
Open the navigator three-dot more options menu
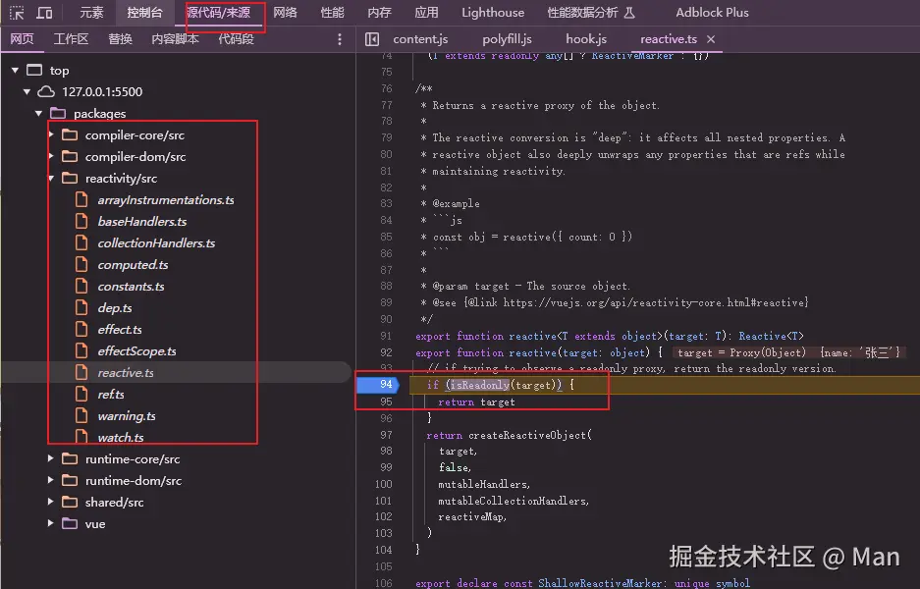point(340,39)
